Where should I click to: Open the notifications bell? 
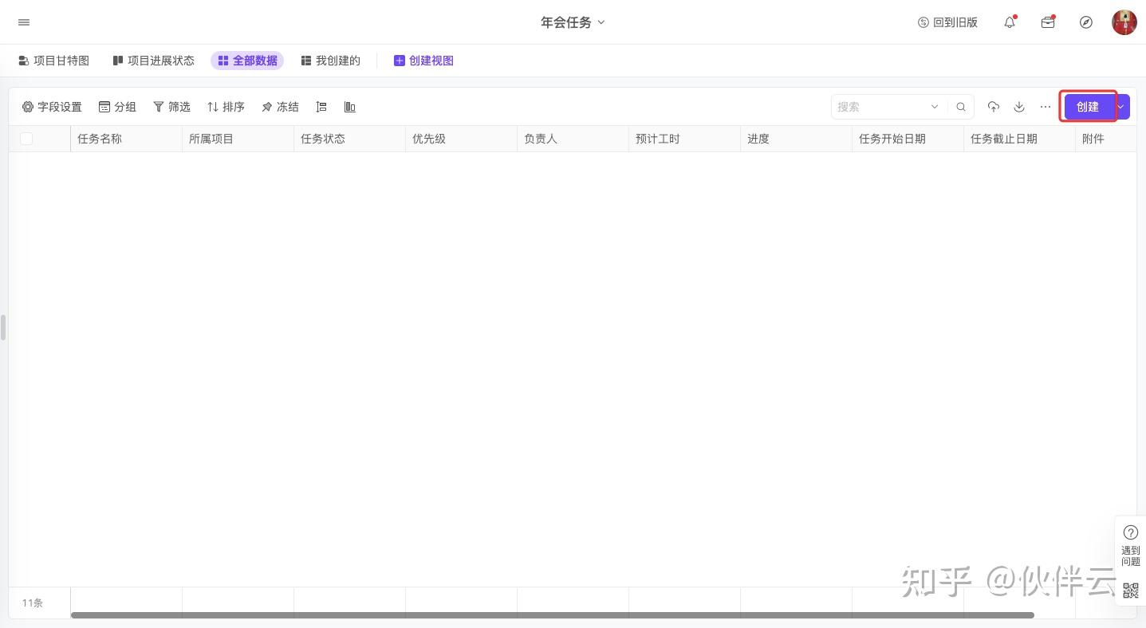tap(1010, 22)
